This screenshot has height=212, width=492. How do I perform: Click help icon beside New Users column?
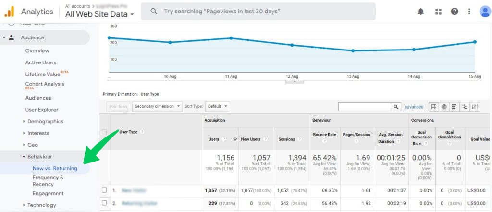[265, 139]
